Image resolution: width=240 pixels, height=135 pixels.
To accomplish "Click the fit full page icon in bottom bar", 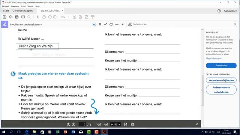I will (x=132, y=124).
